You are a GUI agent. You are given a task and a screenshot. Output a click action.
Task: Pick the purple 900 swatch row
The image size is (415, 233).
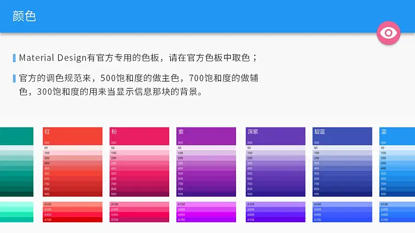[206, 194]
